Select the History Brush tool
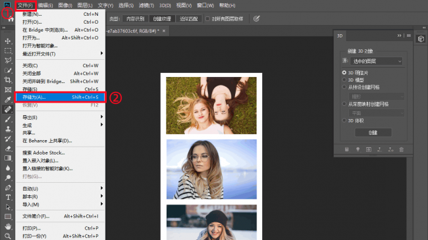The image size is (428, 240). (x=8, y=139)
